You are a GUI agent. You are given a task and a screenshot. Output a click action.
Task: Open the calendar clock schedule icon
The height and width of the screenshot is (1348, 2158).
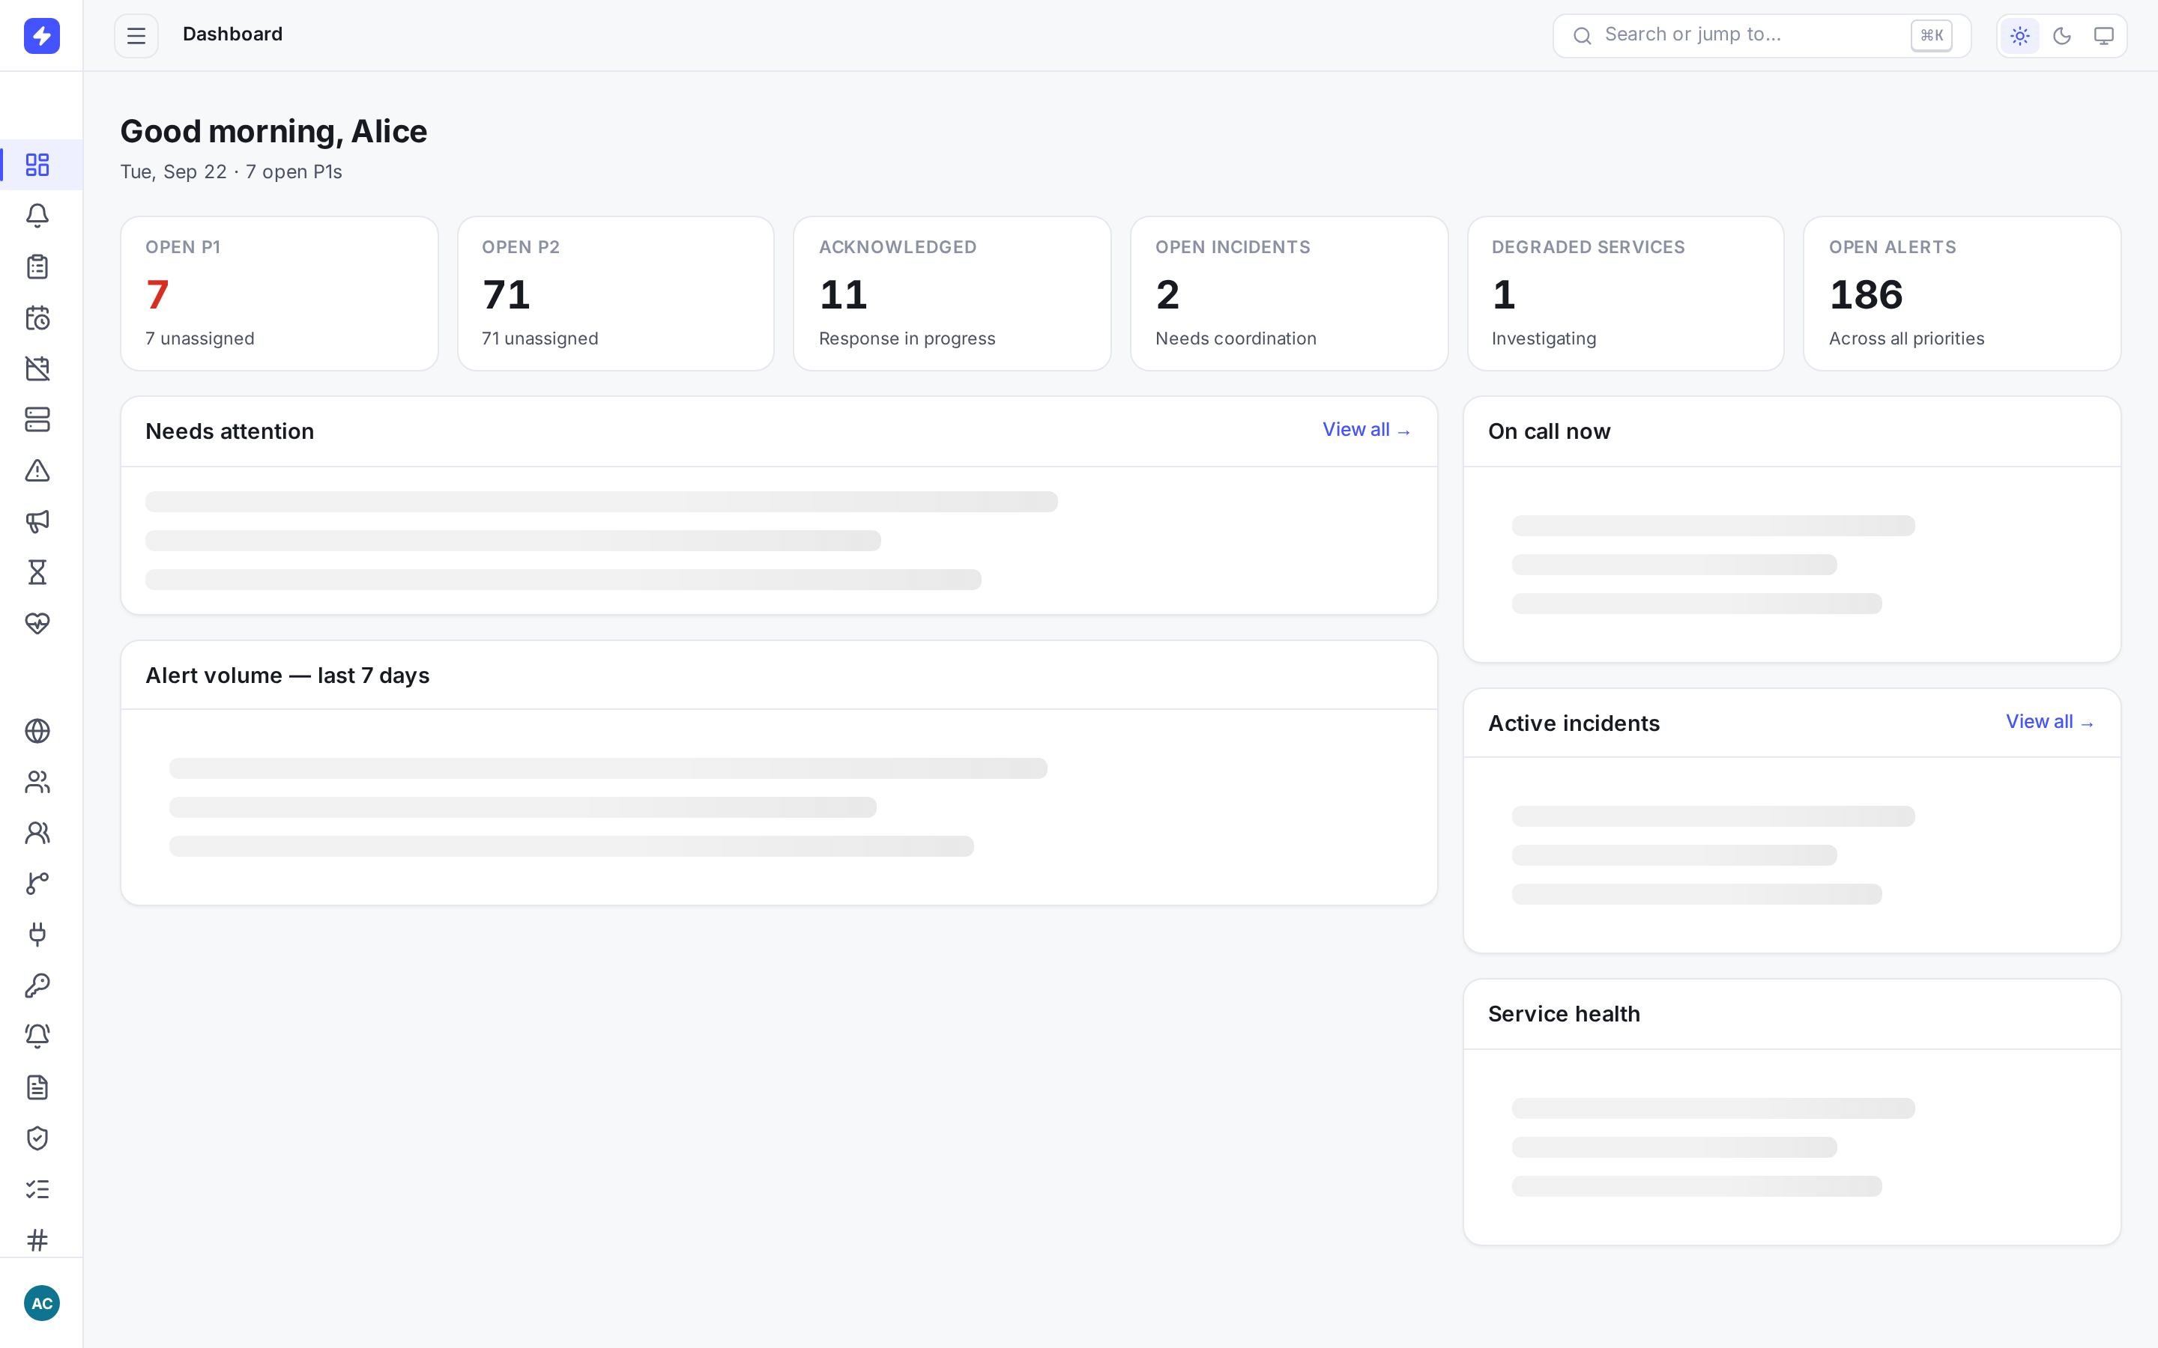tap(37, 318)
